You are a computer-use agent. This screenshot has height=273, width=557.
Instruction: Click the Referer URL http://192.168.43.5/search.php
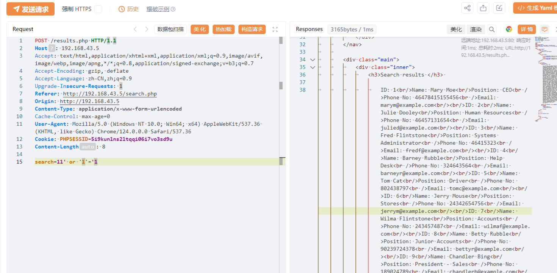[110, 94]
